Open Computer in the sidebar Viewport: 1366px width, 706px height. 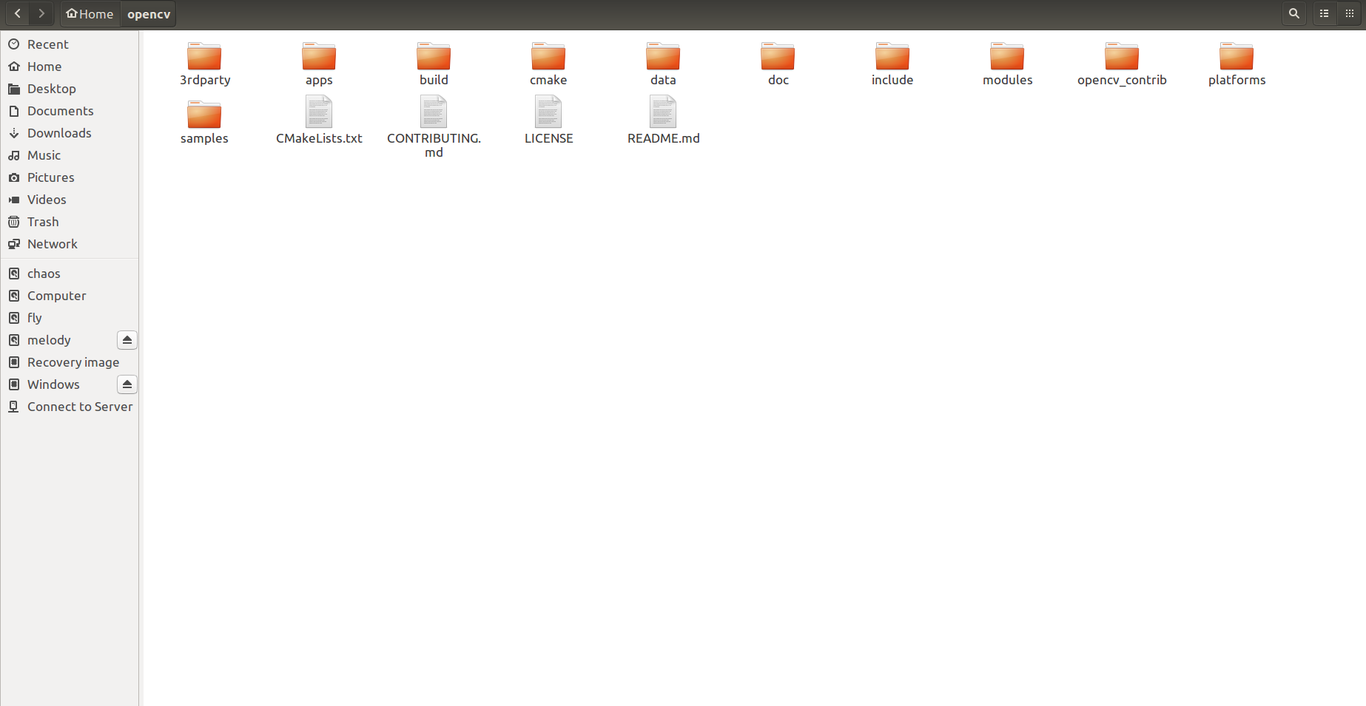point(70,296)
